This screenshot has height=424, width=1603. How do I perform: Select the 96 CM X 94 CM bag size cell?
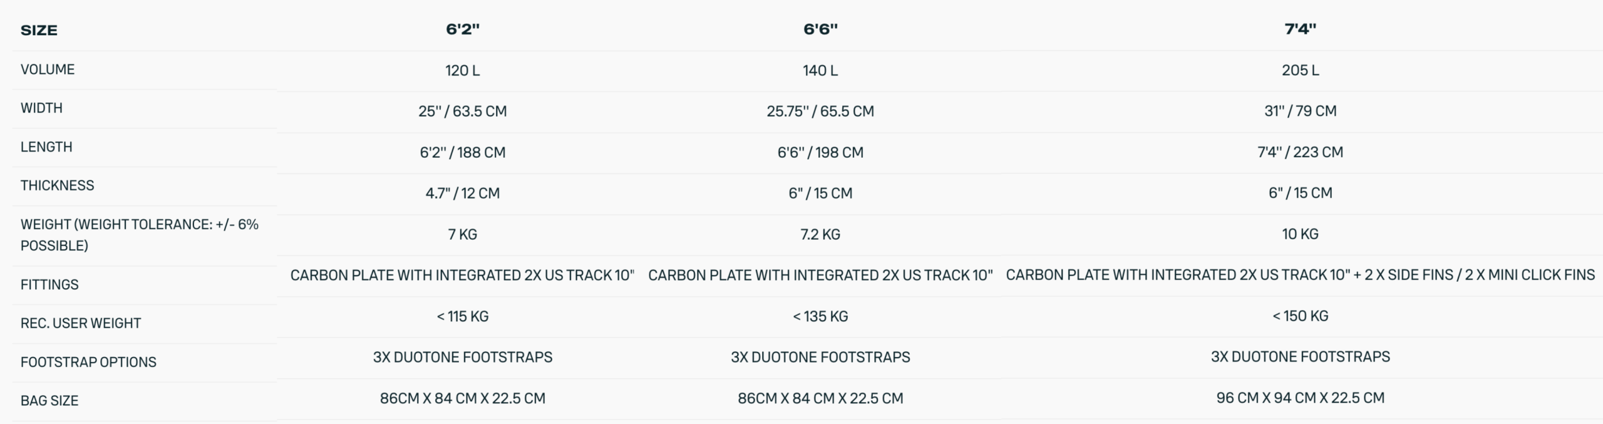point(1300,398)
